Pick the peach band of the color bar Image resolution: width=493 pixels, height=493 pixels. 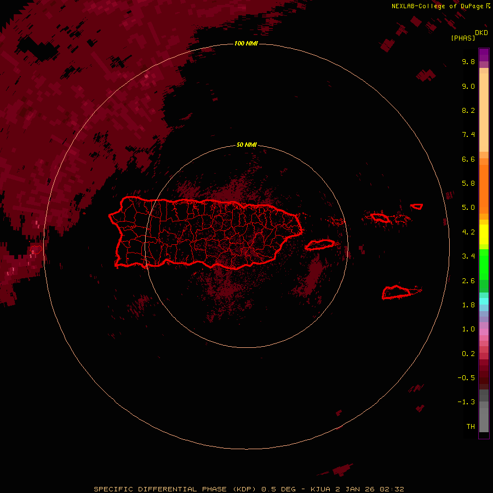pos(484,110)
